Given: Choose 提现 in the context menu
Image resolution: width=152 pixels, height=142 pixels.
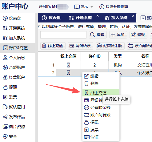Looking at the screenshot, I should click(x=101, y=122).
